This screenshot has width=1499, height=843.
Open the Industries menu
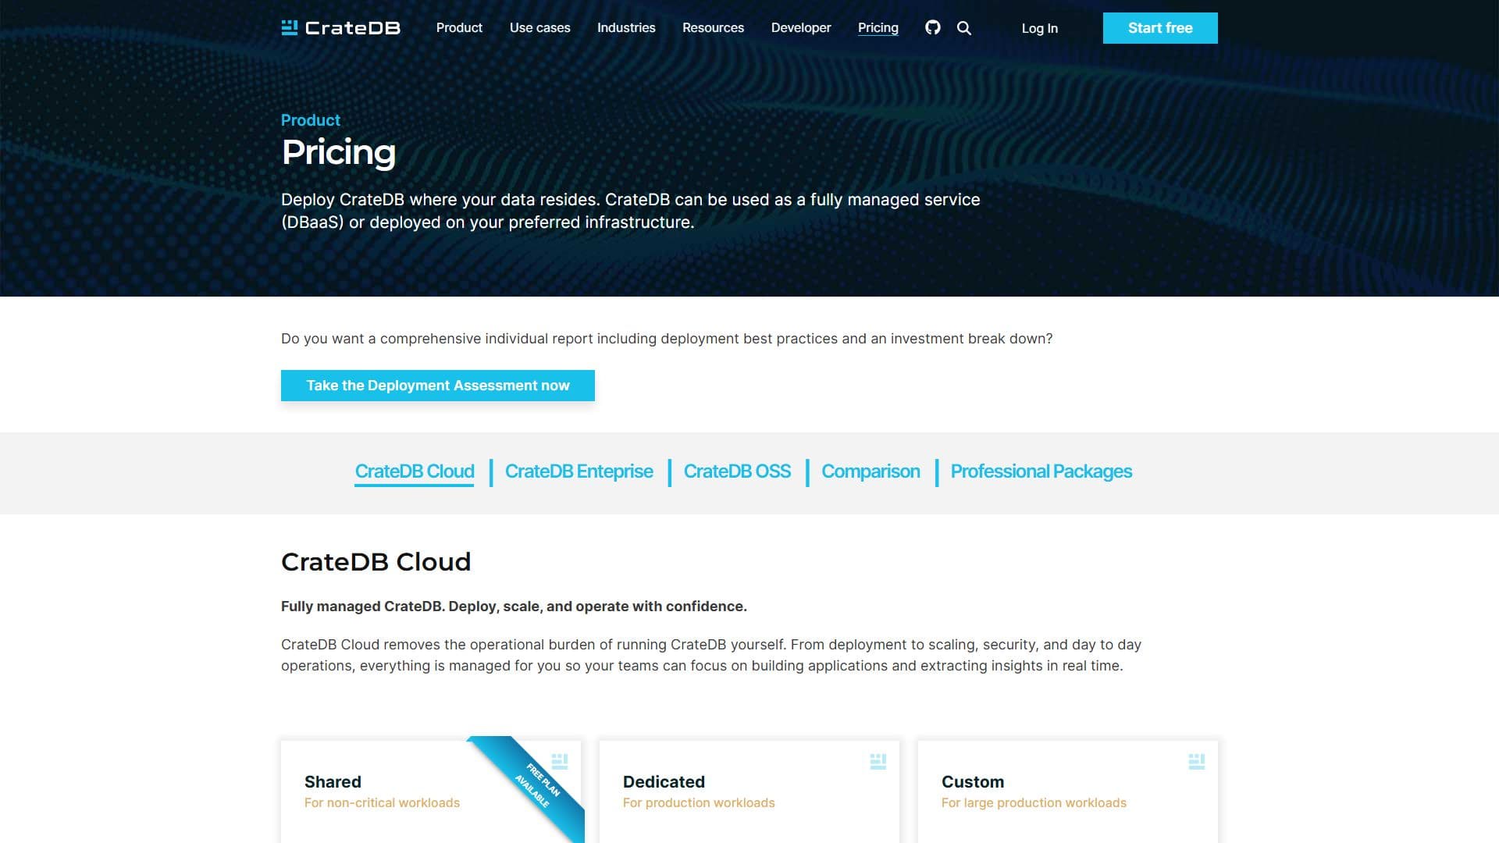point(626,28)
